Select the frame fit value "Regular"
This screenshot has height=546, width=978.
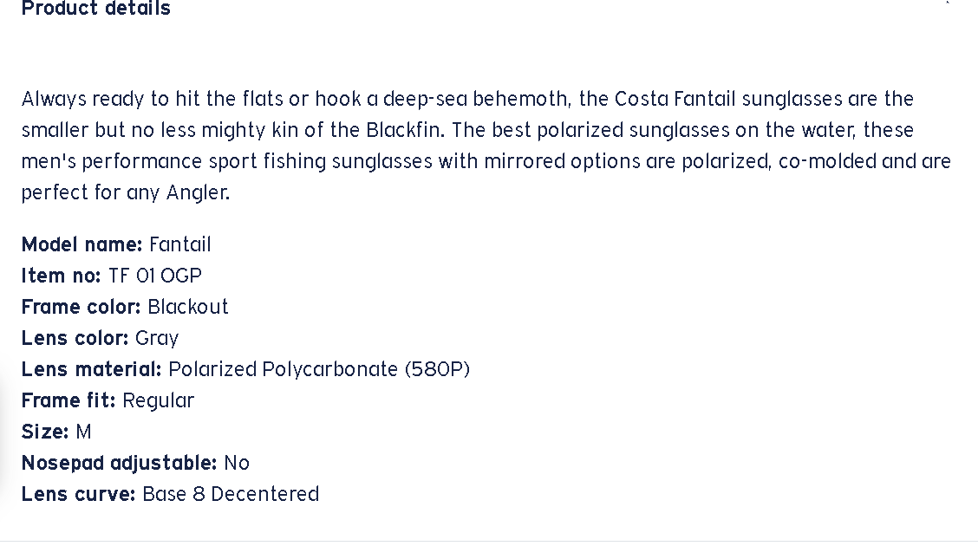click(159, 400)
